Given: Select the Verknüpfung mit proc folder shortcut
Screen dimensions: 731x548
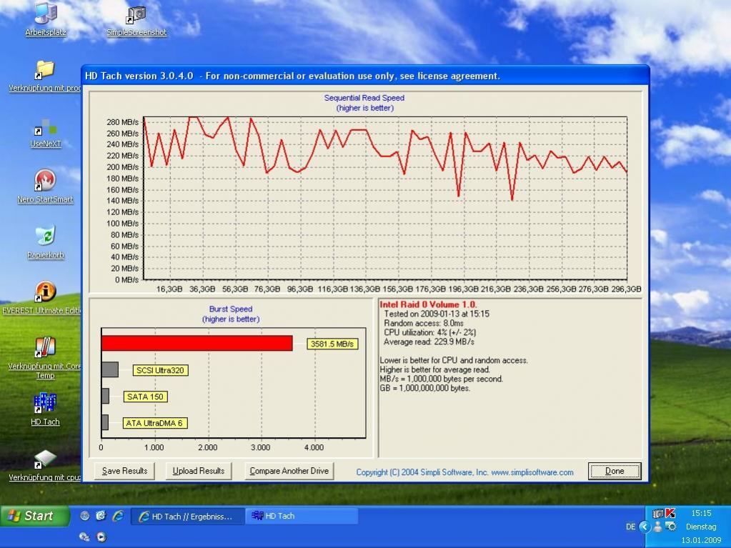Looking at the screenshot, I should click(45, 76).
